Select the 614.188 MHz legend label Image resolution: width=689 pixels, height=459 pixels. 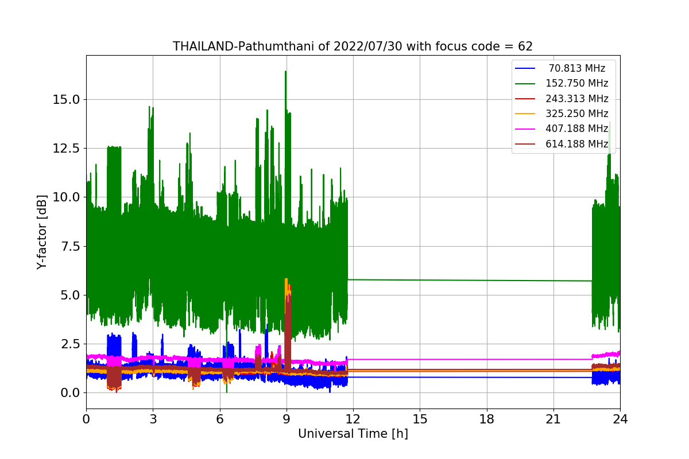(x=576, y=144)
